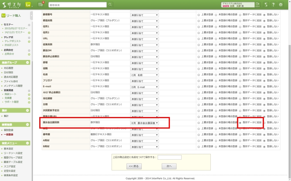Viewport: 291px width, 181px height.
Task: Click the Saaske logo in header
Action: (12, 5)
